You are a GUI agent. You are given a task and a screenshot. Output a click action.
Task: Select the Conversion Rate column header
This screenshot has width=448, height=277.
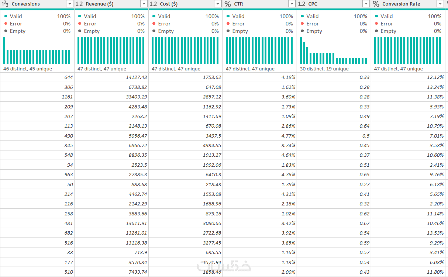401,4
